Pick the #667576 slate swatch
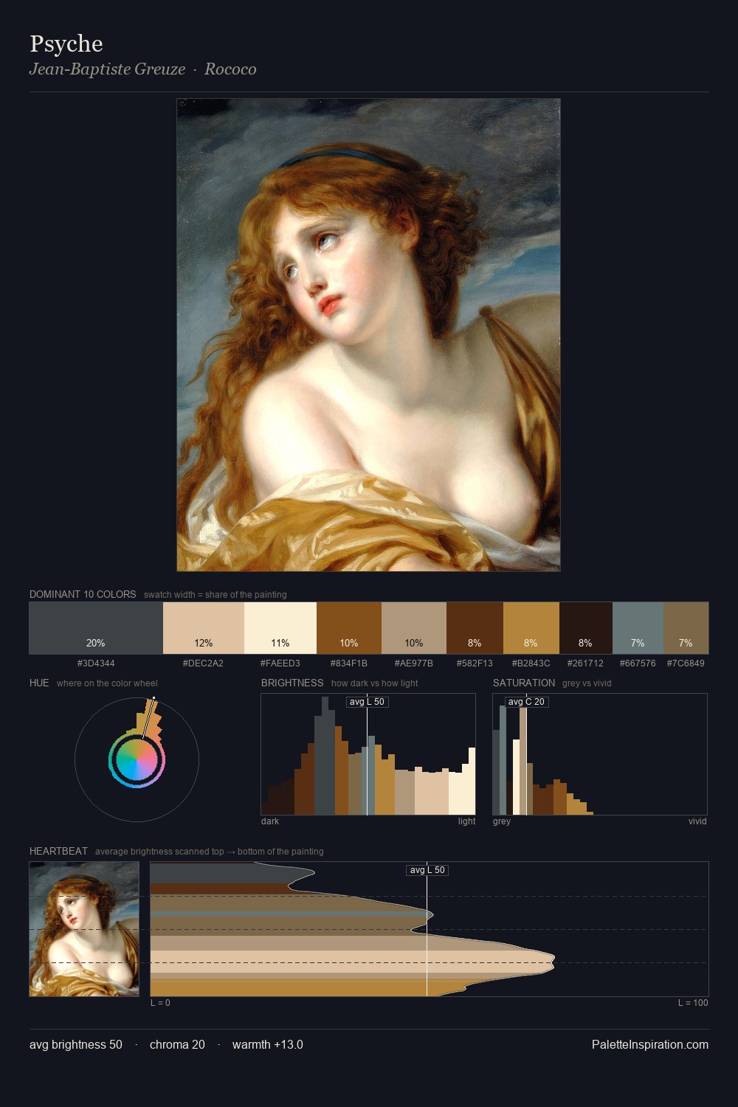Image resolution: width=738 pixels, height=1107 pixels. point(638,628)
